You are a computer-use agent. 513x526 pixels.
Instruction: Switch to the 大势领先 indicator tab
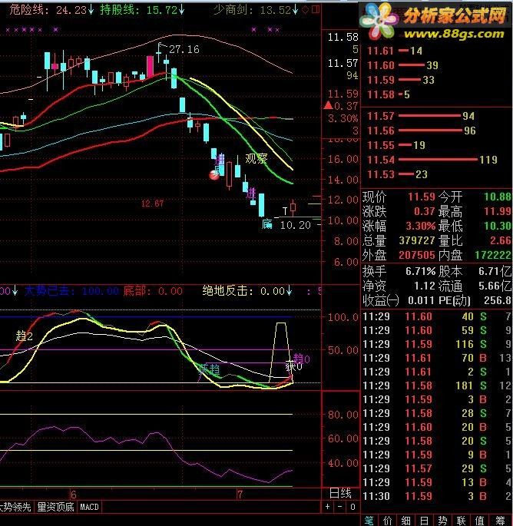pyautogui.click(x=16, y=507)
